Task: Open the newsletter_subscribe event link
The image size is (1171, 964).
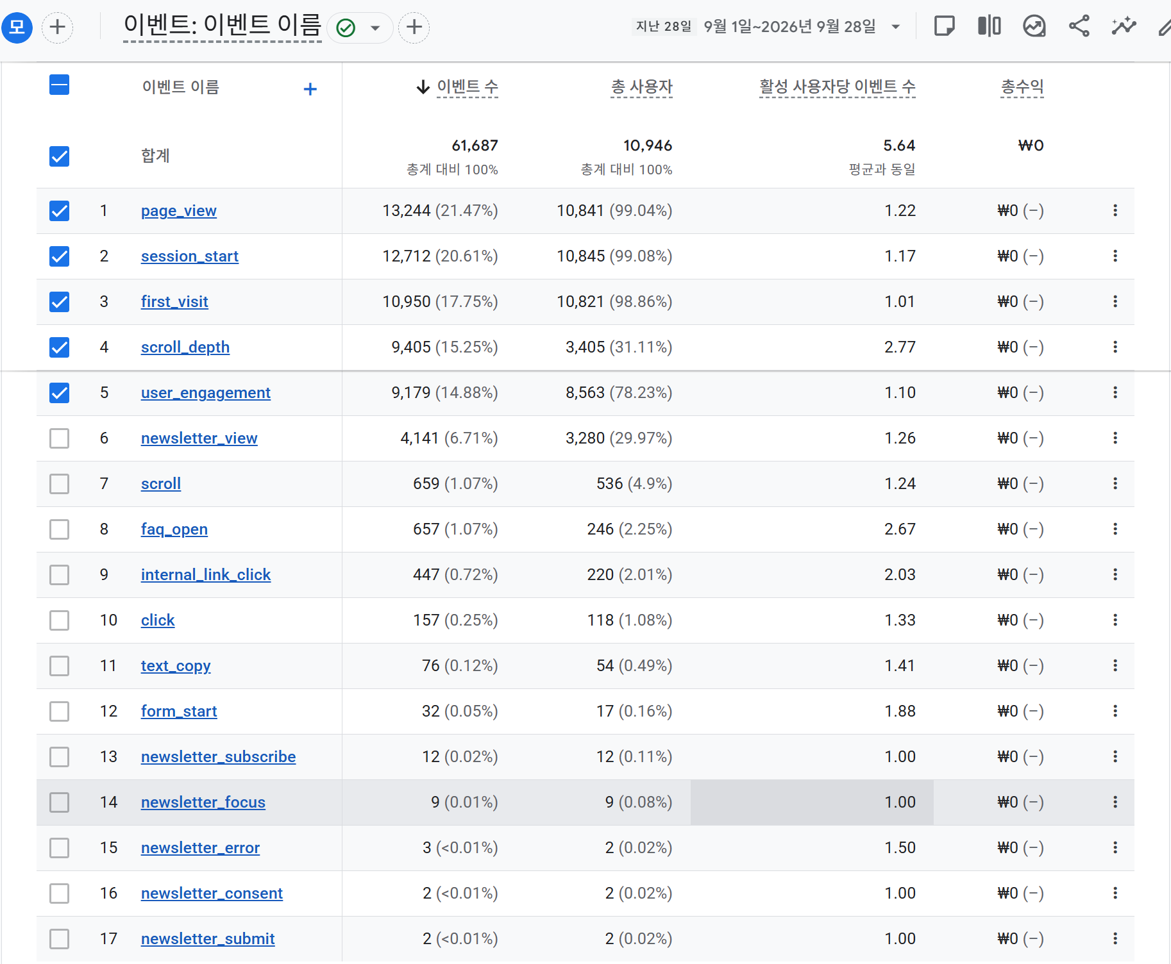Action: click(x=218, y=756)
